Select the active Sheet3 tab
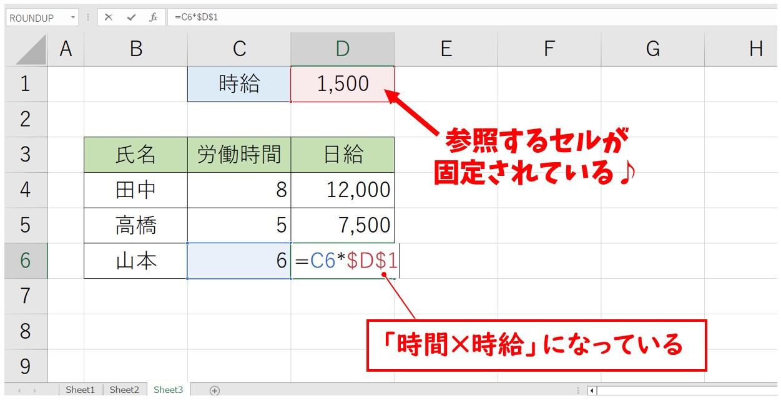 point(169,390)
